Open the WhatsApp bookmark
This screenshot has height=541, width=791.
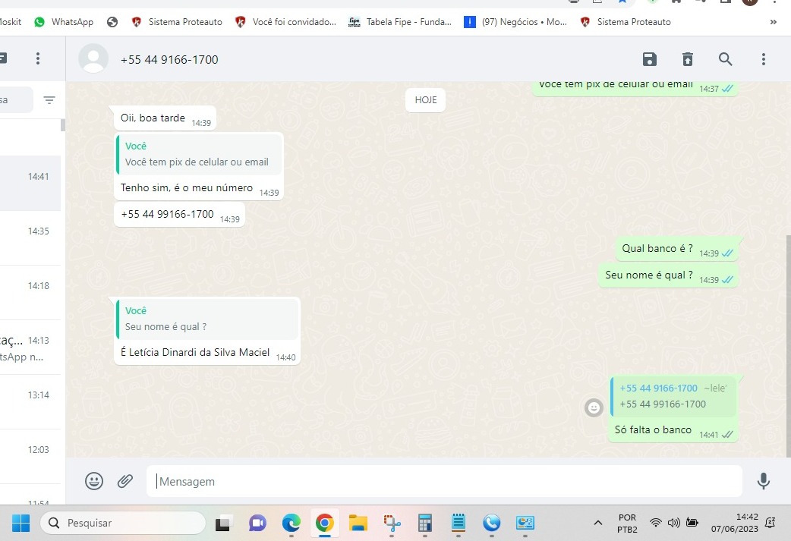tap(64, 22)
